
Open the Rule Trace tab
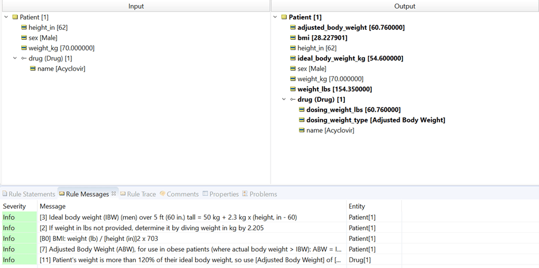(x=138, y=194)
